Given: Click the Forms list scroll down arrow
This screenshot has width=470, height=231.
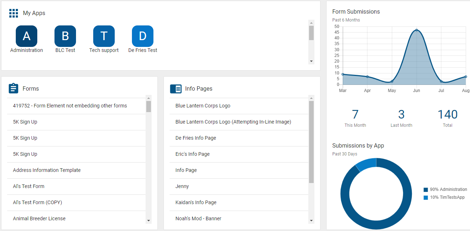Looking at the screenshot, I should (148, 221).
